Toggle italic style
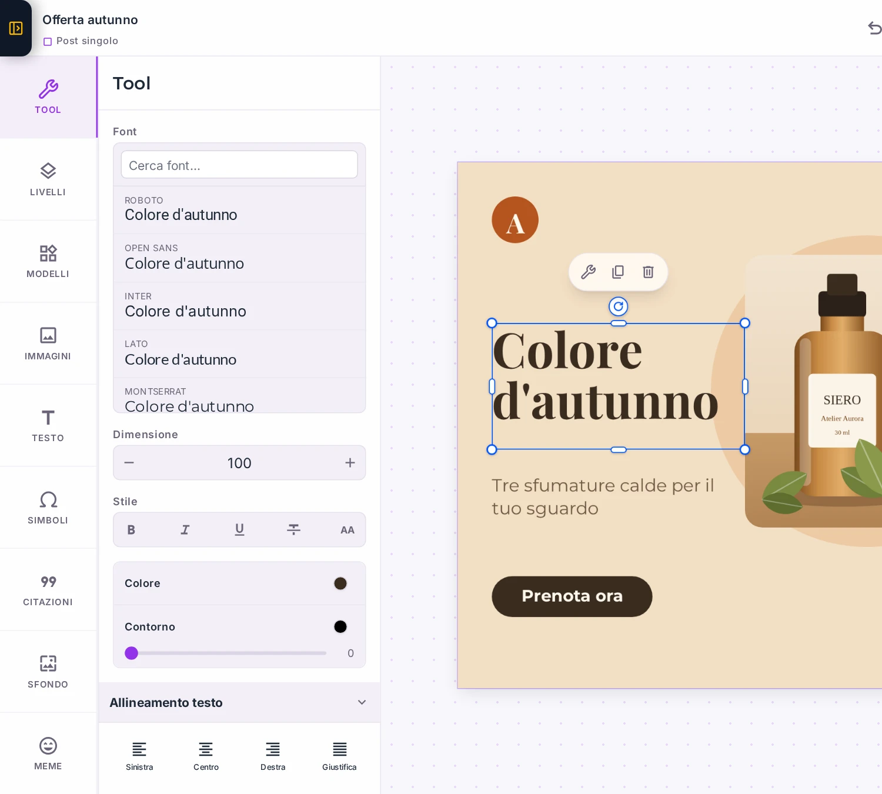882x794 pixels. click(x=185, y=530)
